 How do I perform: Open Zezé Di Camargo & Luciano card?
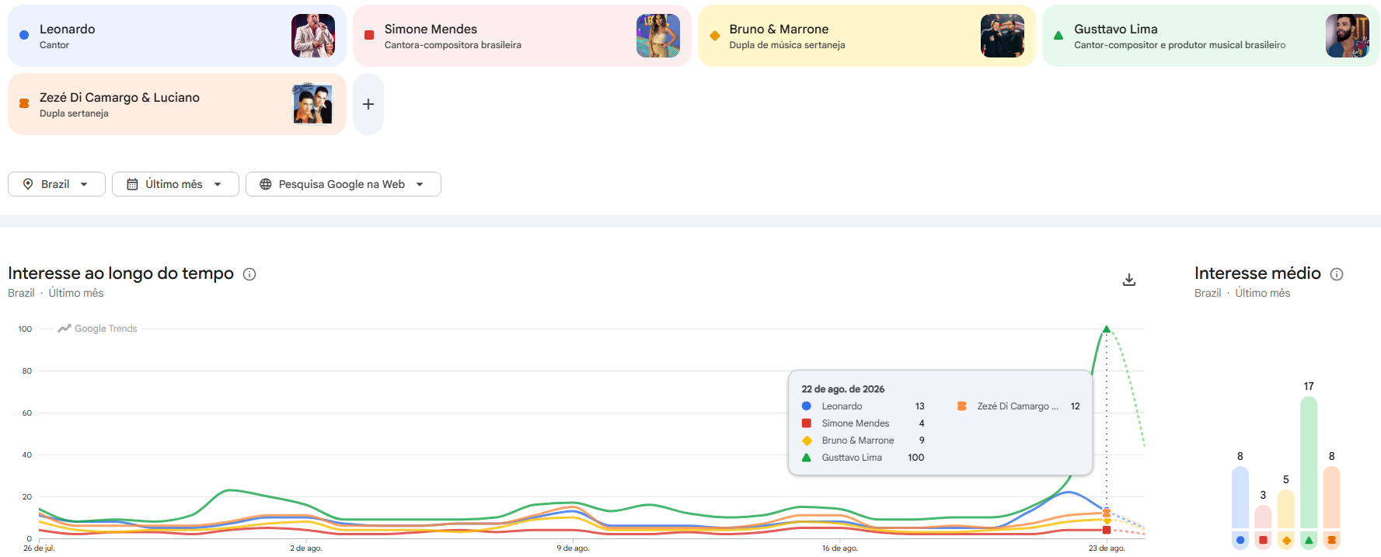click(176, 104)
